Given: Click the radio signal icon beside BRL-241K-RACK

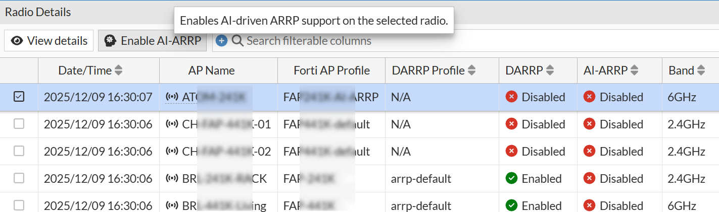Looking at the screenshot, I should click(172, 179).
